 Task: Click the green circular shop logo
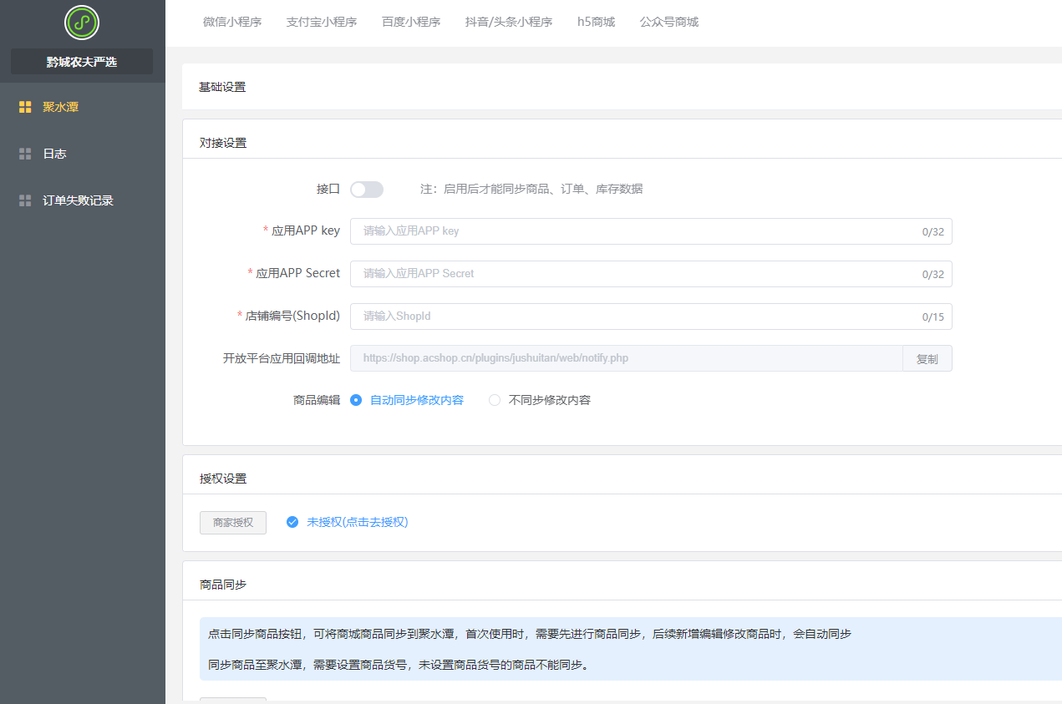click(82, 23)
